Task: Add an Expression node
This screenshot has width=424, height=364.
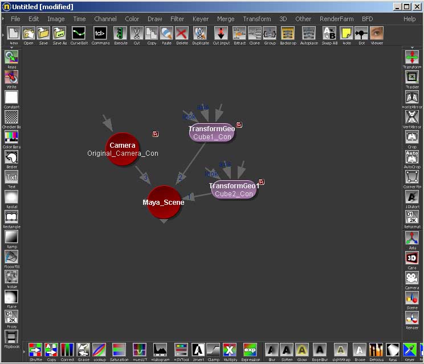Action: click(250, 350)
